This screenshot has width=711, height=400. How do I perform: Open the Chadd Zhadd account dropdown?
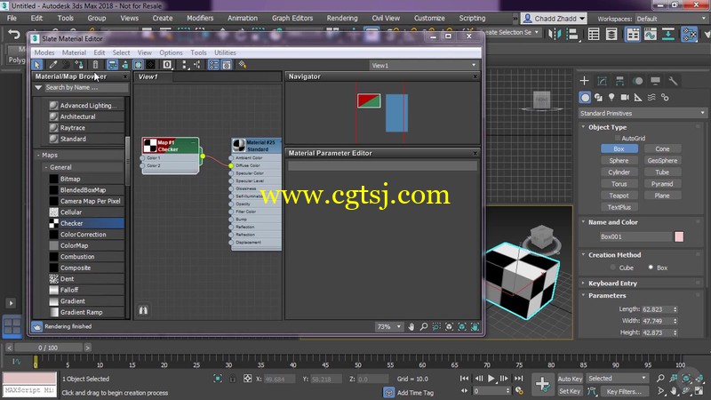[x=554, y=18]
